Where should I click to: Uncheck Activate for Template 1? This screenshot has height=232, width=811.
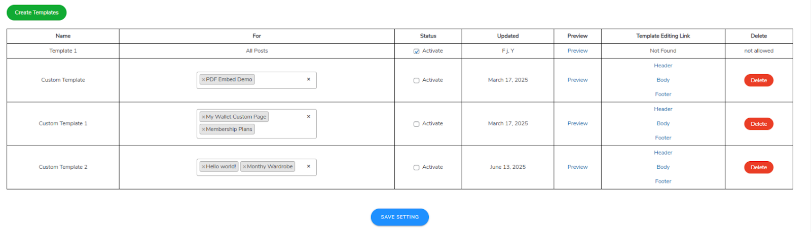click(x=416, y=51)
